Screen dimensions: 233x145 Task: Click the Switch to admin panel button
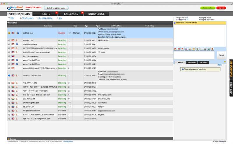coord(56,8)
